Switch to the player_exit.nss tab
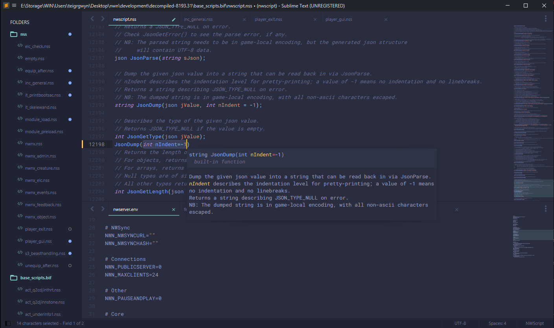 tap(268, 19)
